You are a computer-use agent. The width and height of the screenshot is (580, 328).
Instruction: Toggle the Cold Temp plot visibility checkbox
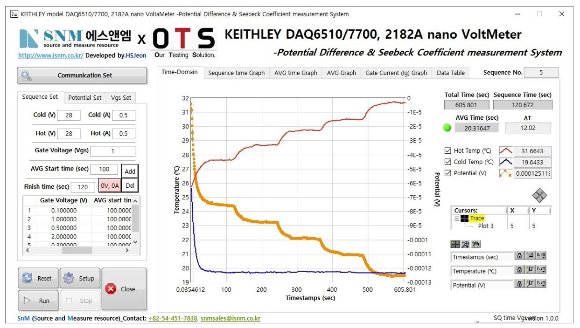pyautogui.click(x=448, y=162)
